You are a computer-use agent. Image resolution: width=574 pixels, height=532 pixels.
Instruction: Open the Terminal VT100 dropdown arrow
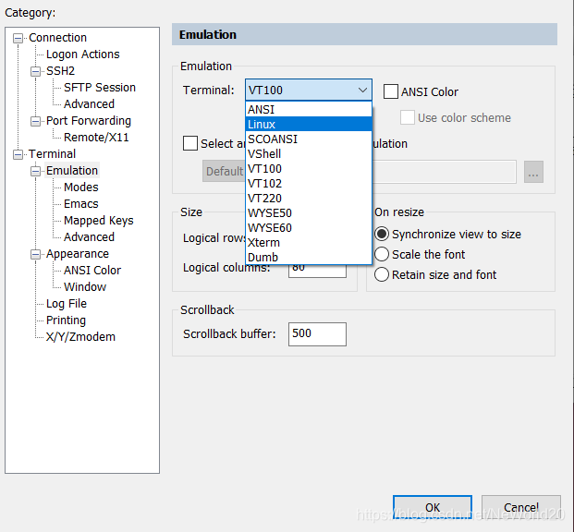[362, 90]
